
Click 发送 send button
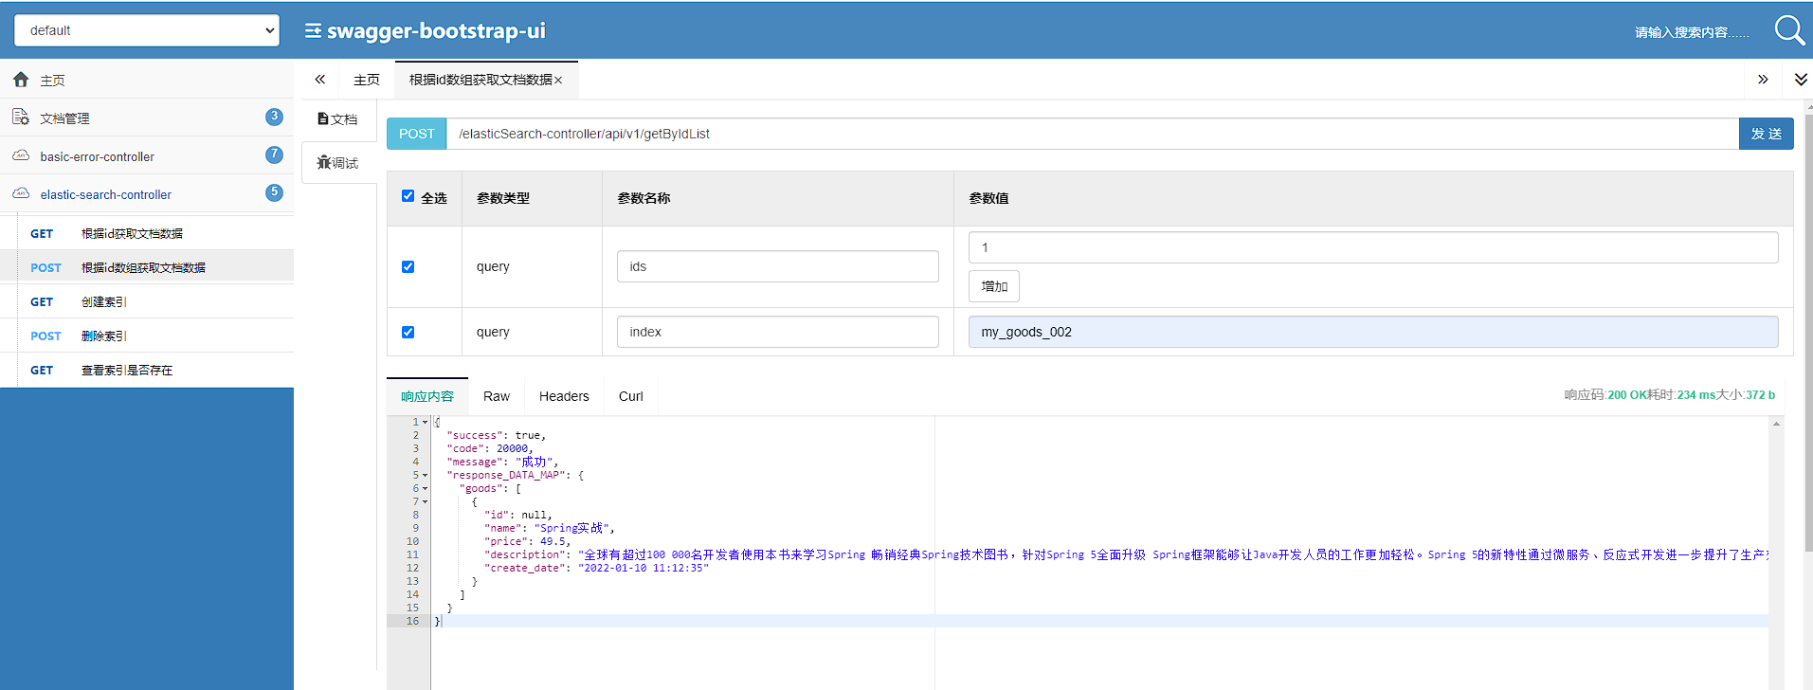point(1767,134)
